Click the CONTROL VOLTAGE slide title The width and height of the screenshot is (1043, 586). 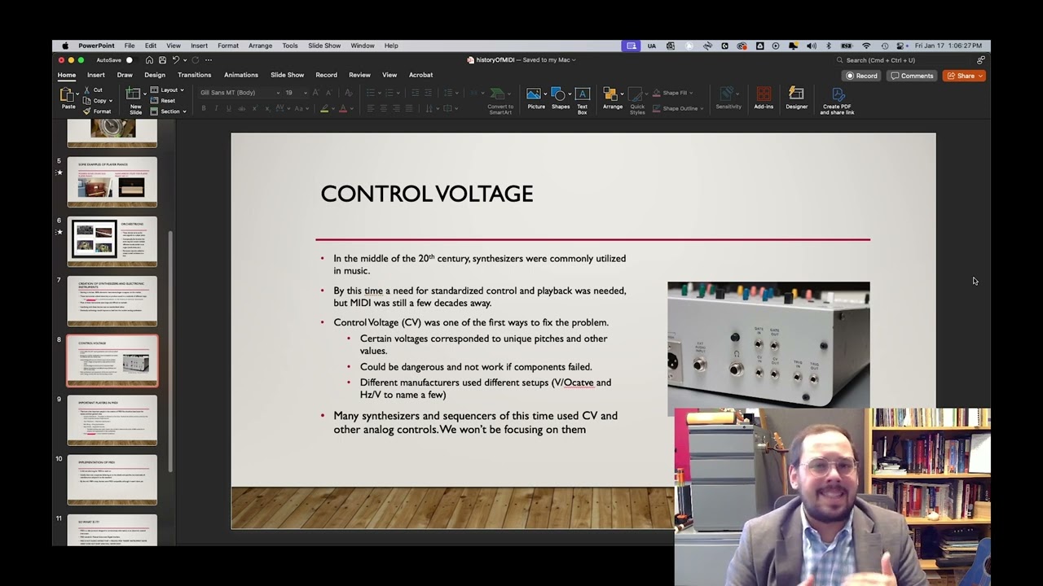pyautogui.click(x=427, y=194)
